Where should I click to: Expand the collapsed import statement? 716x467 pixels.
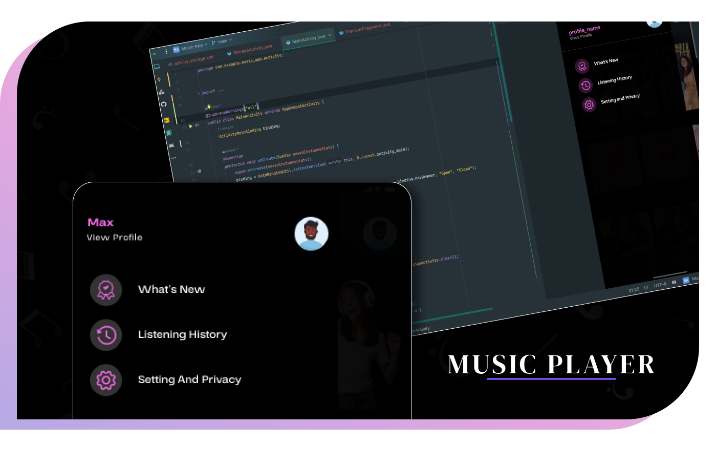coord(199,93)
